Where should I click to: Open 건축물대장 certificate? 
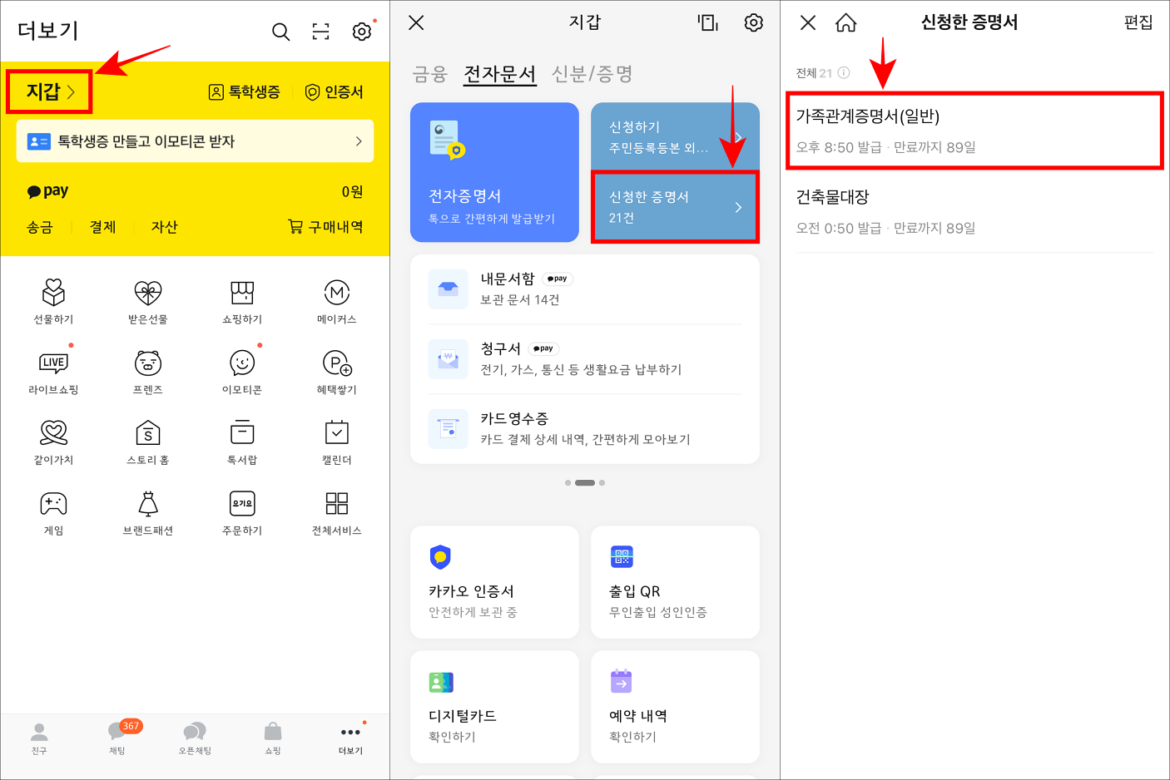coord(974,212)
